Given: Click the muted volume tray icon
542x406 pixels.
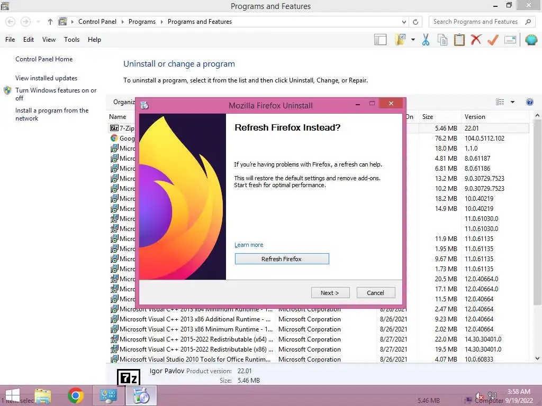Looking at the screenshot, I should tap(479, 395).
